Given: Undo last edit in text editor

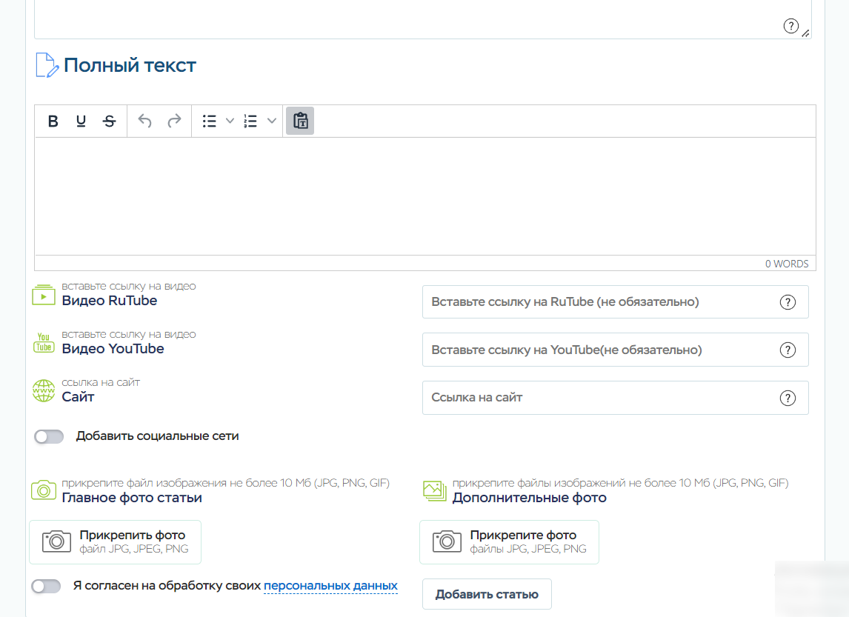Looking at the screenshot, I should tap(145, 121).
